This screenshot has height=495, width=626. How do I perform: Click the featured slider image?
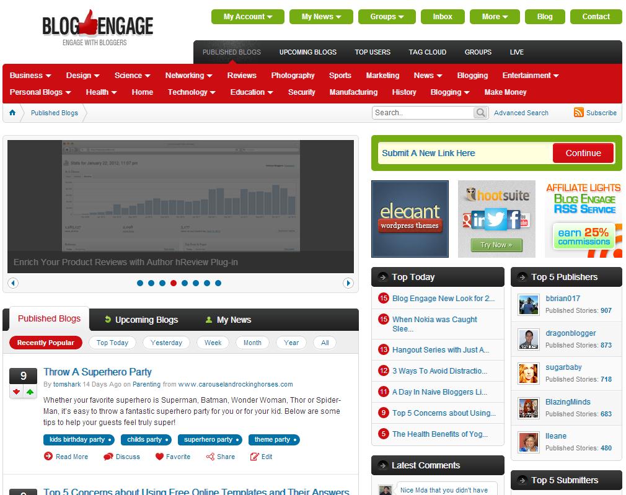click(x=180, y=206)
